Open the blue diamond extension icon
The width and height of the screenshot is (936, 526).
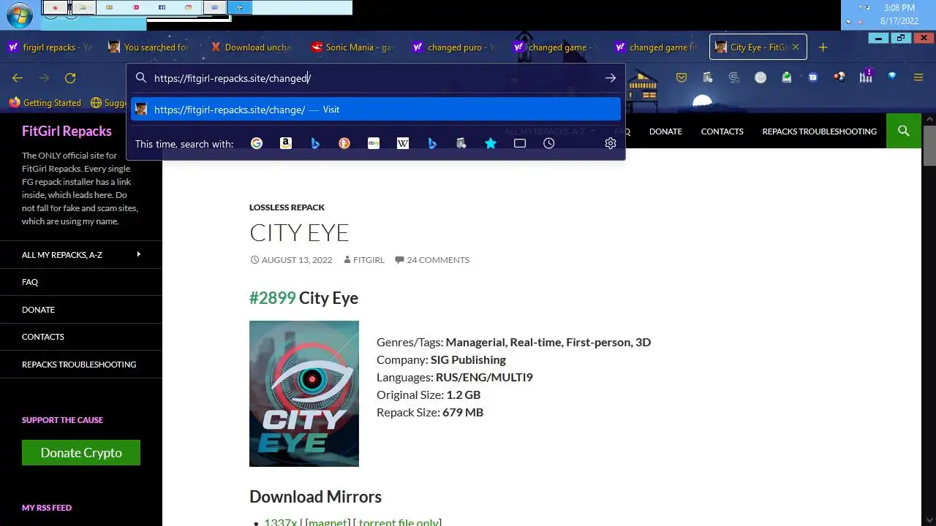pyautogui.click(x=892, y=77)
